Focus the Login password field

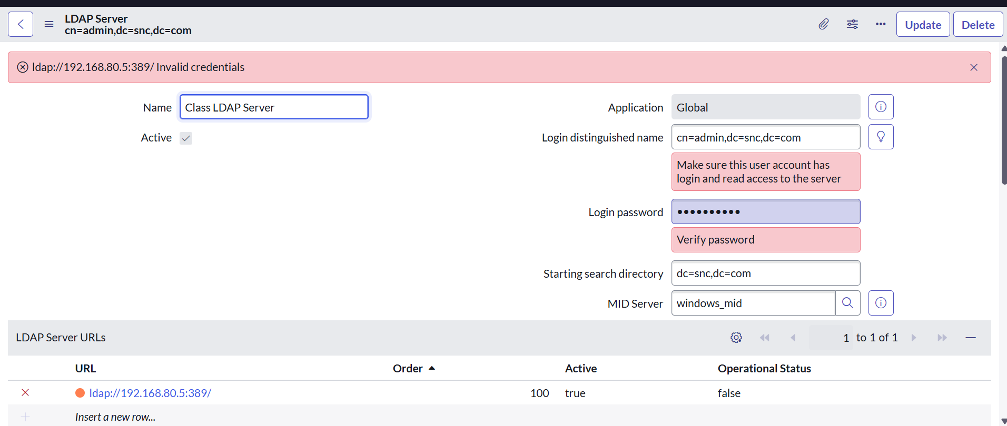(x=766, y=212)
